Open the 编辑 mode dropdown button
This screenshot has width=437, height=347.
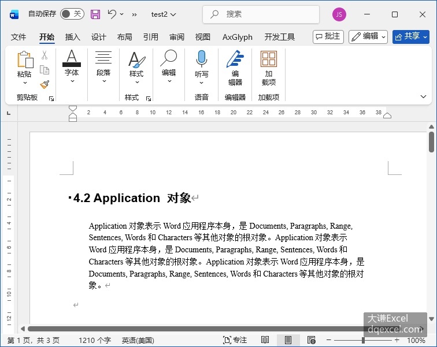(368, 37)
